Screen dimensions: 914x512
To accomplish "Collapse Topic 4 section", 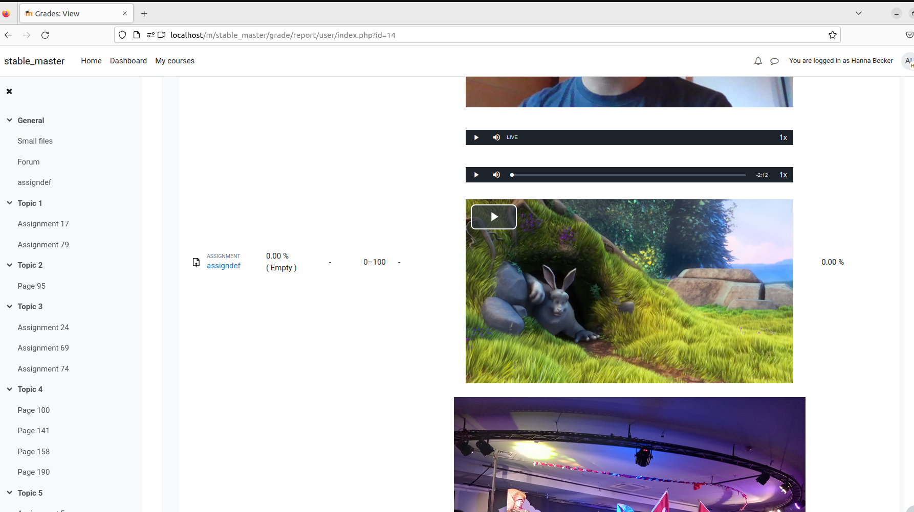I will [10, 389].
